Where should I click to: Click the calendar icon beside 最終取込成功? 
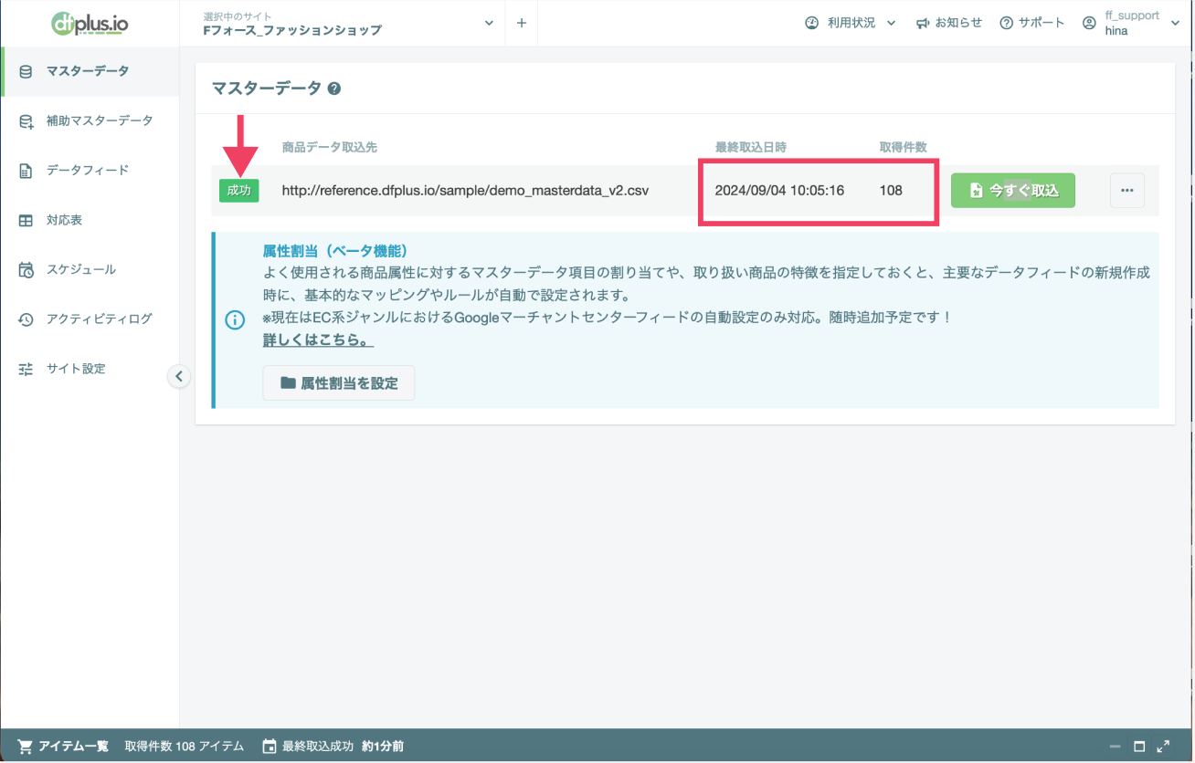(269, 746)
